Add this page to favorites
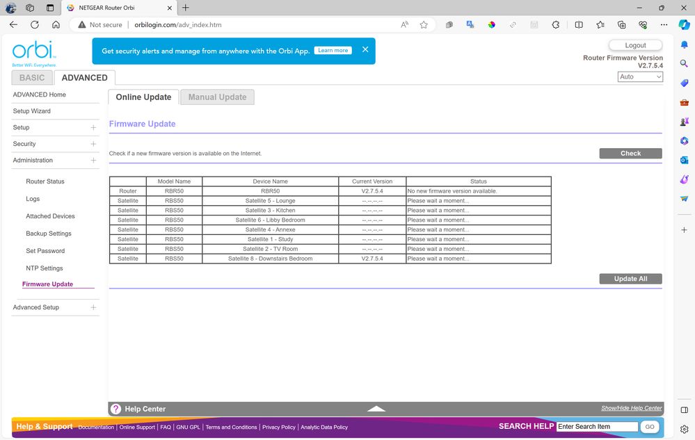The width and height of the screenshot is (695, 440). [x=424, y=24]
